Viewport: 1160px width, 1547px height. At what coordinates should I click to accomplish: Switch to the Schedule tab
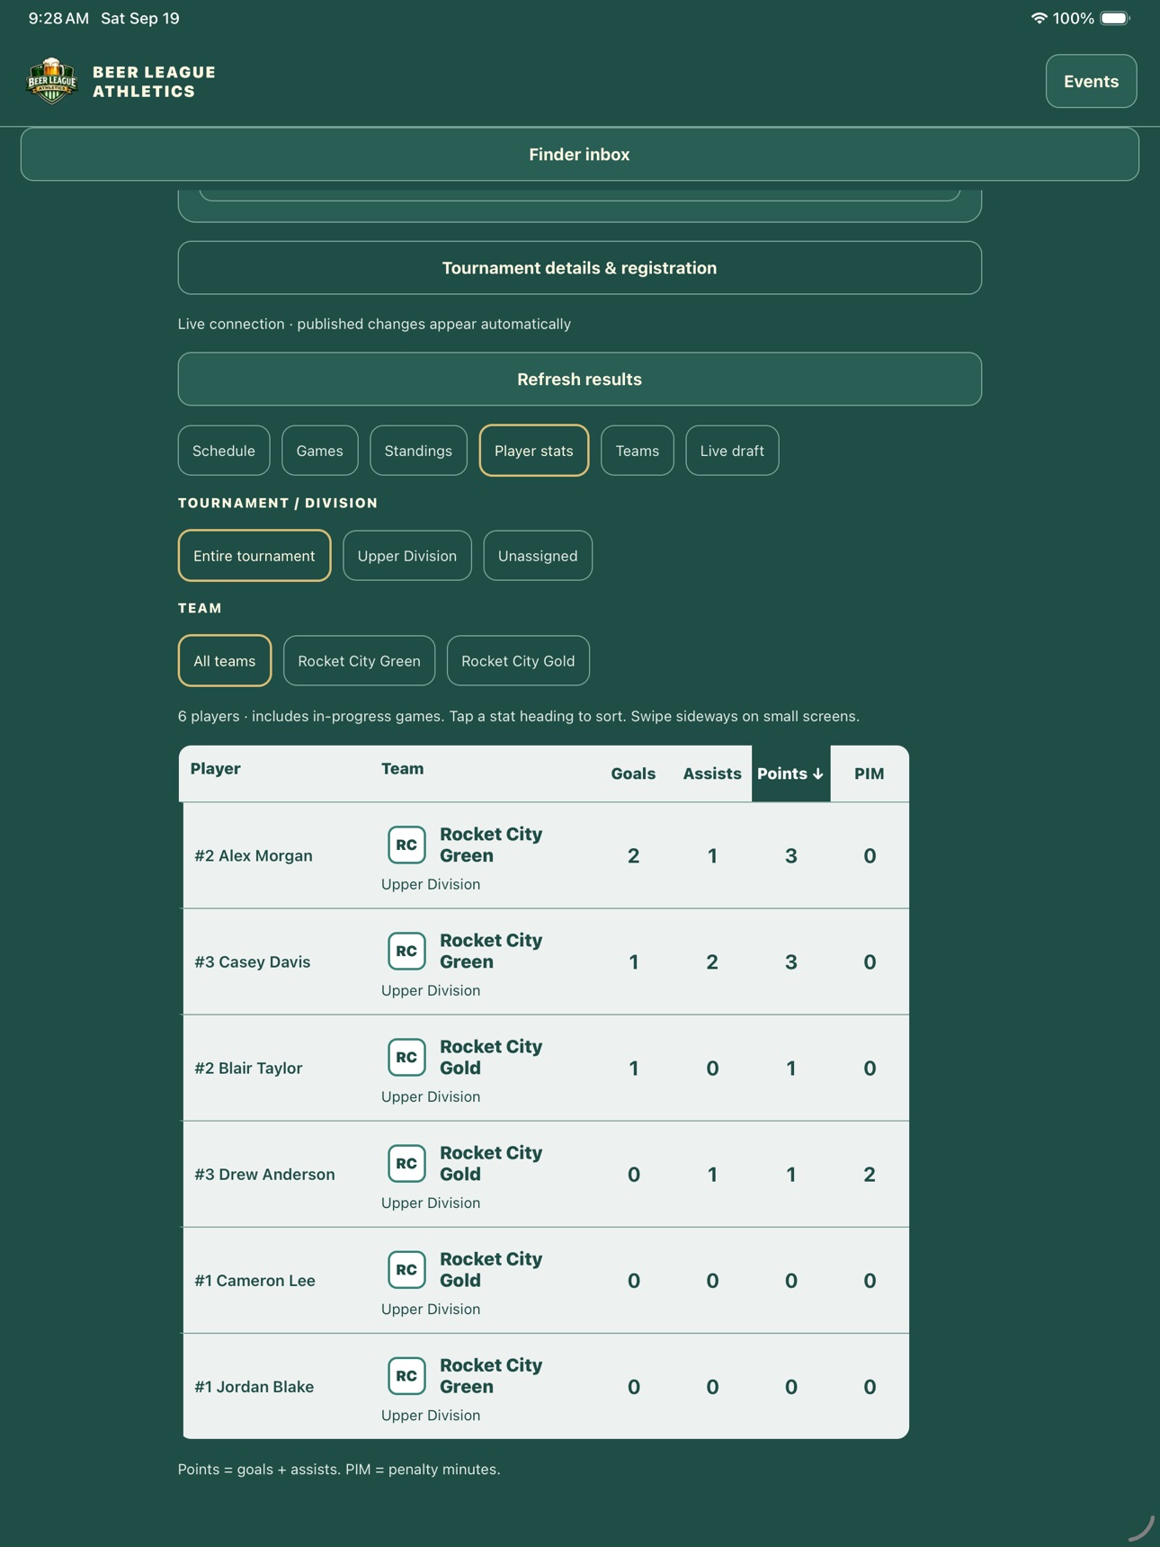coord(224,451)
